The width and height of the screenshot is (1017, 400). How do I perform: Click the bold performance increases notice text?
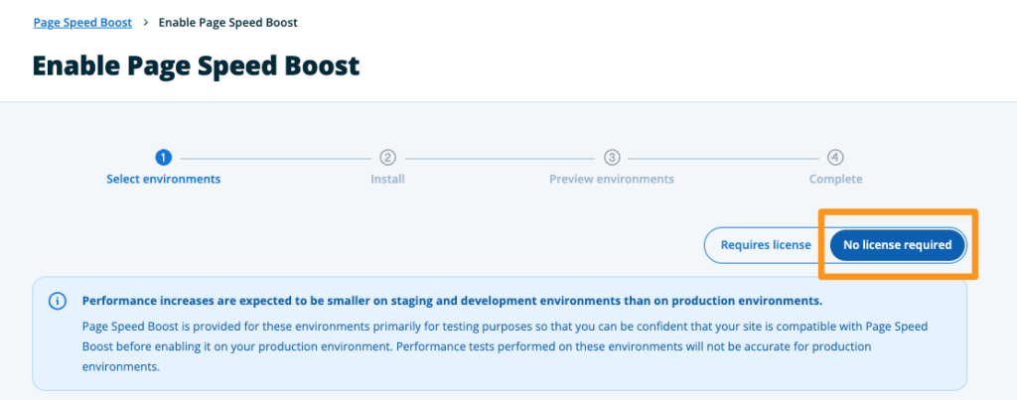coord(452,301)
